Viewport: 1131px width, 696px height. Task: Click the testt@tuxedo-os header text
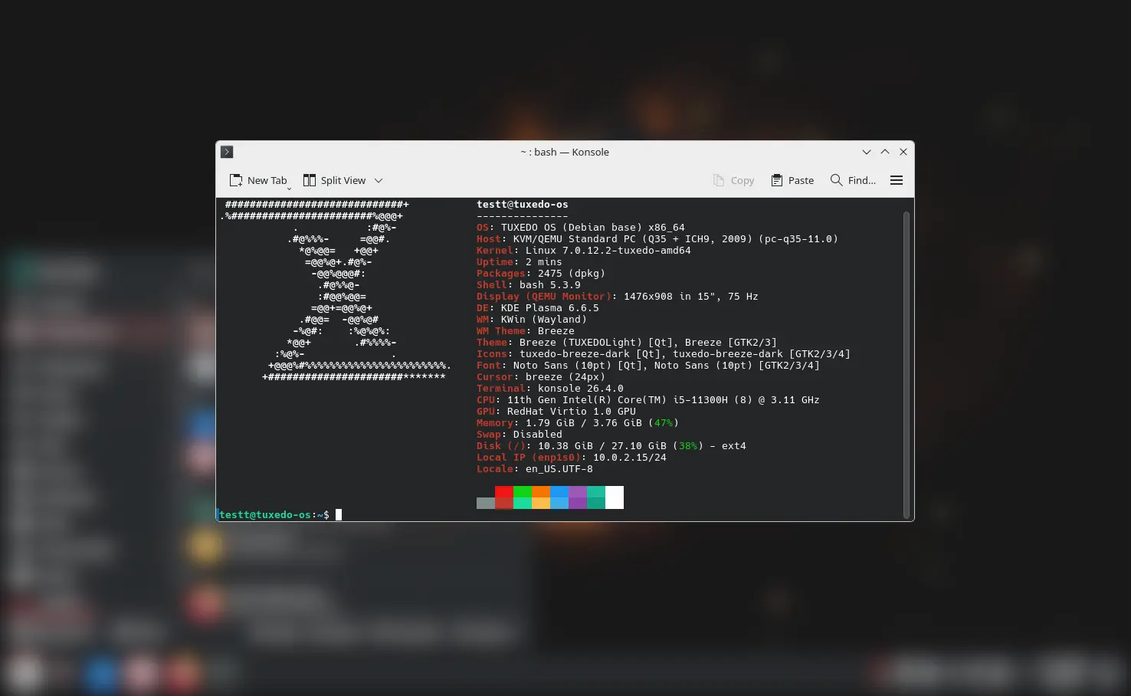click(x=523, y=205)
